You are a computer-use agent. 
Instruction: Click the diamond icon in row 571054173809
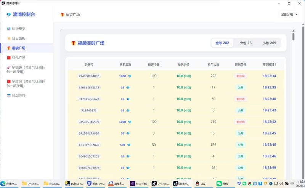coord(128,133)
